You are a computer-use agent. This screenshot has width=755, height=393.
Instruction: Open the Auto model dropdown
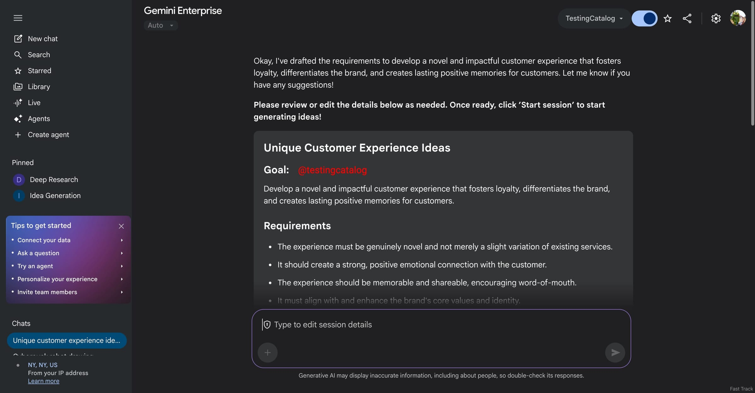(161, 25)
